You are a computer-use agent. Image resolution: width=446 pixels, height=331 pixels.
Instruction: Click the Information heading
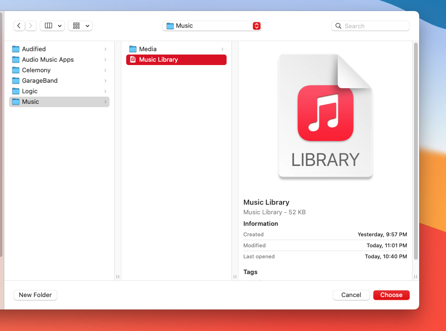pos(261,224)
